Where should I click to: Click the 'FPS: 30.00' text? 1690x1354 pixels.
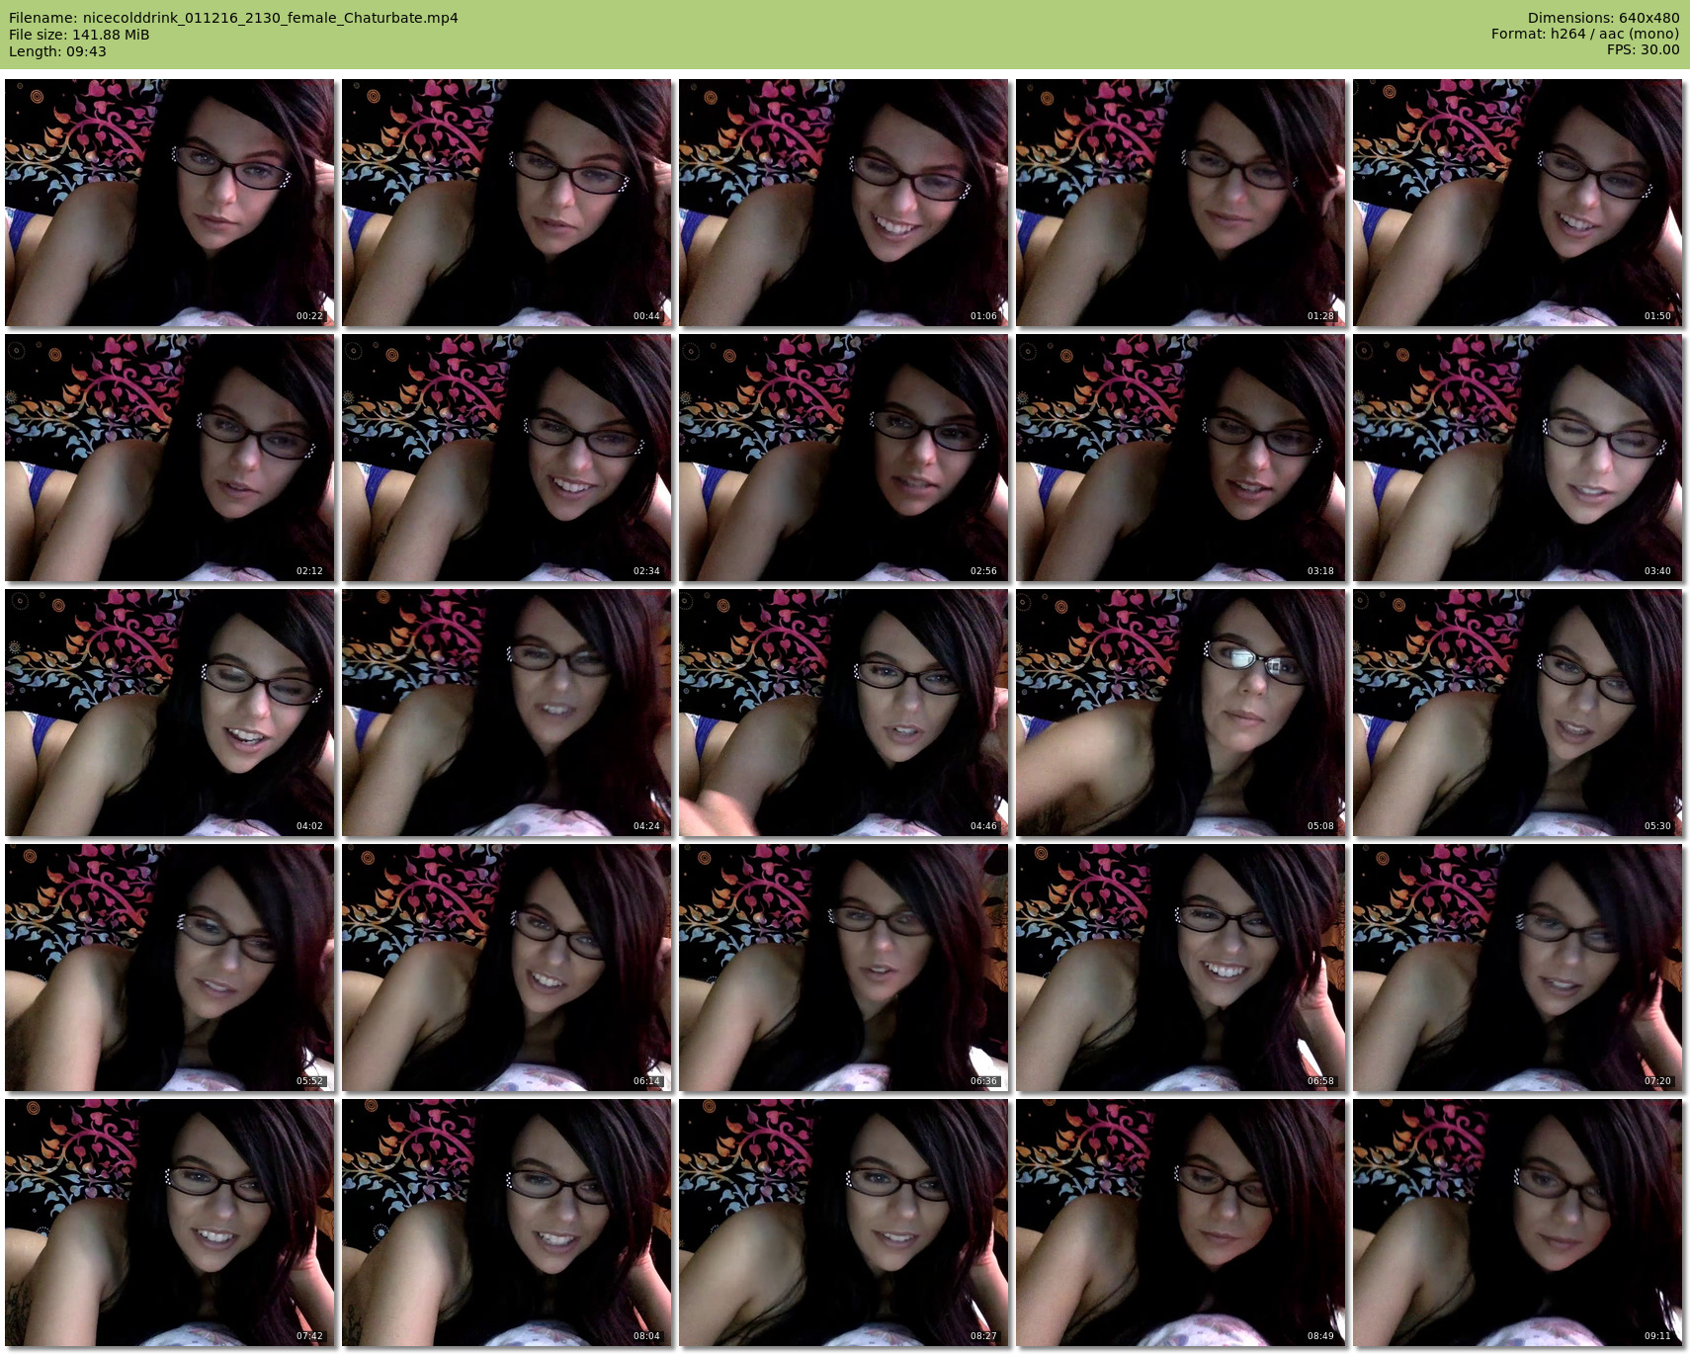click(1644, 51)
